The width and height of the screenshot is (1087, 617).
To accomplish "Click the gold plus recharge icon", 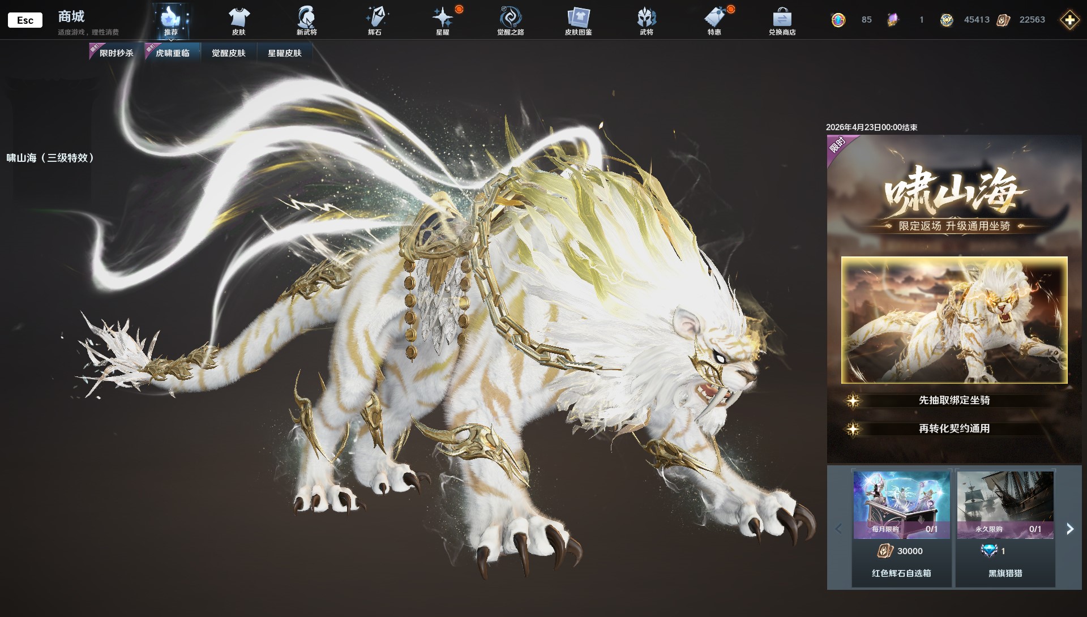I will 1069,20.
